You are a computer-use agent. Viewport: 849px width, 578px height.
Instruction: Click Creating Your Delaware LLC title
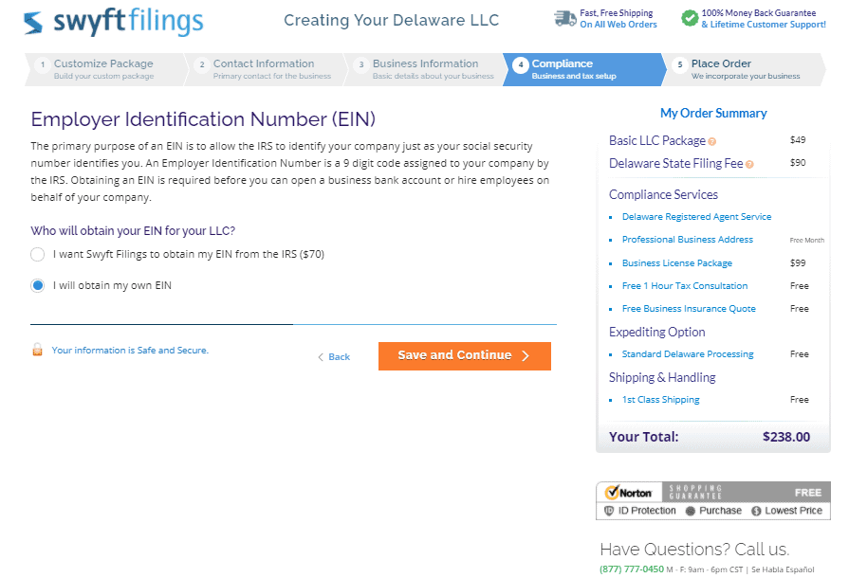point(391,20)
